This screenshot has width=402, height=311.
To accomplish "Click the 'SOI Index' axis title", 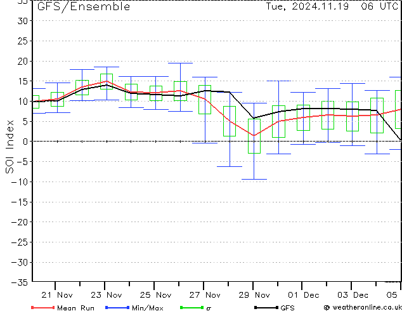I will [x=10, y=147].
